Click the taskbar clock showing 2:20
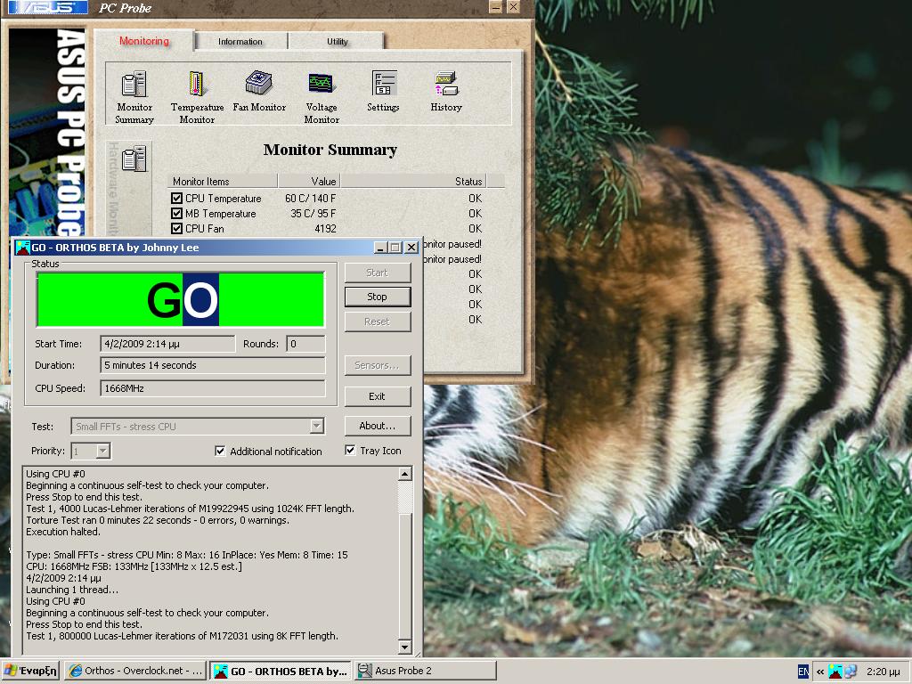912x684 pixels. 883,672
